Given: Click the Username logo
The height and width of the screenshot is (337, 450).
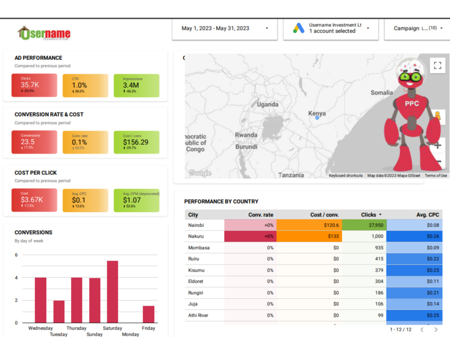Looking at the screenshot, I should (44, 34).
